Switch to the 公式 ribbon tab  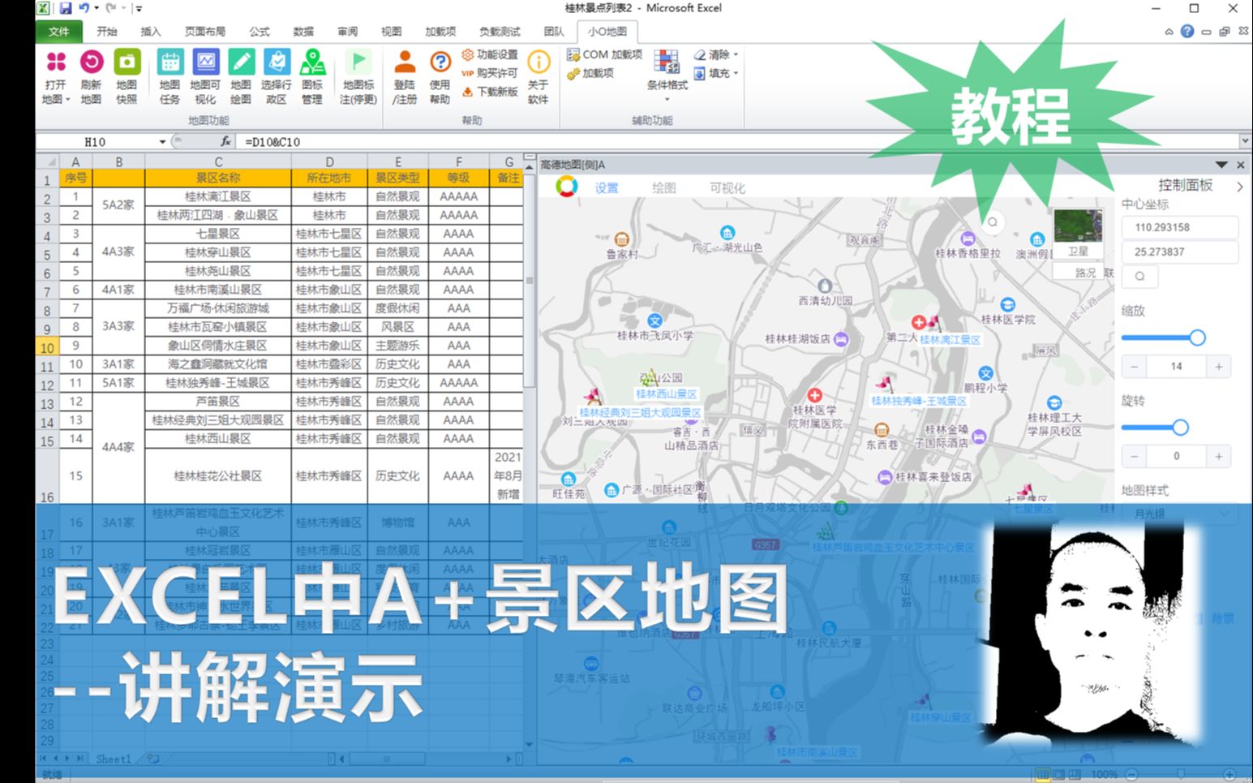pos(260,32)
